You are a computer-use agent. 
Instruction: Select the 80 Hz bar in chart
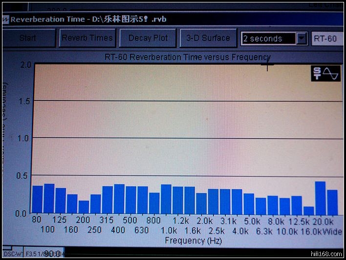click(38, 199)
